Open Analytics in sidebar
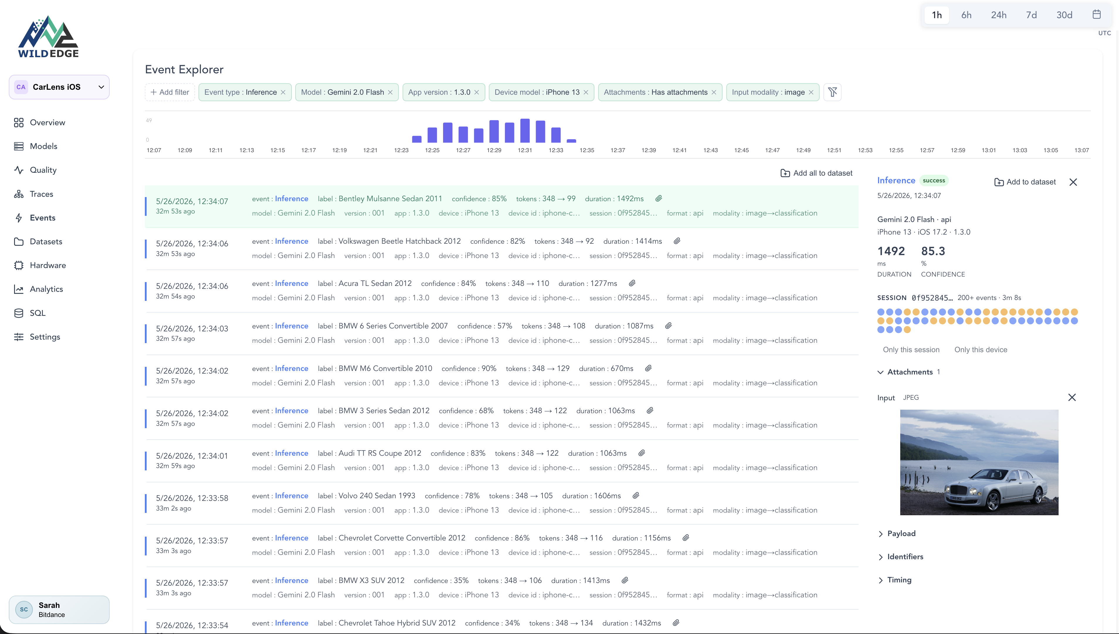 (x=38, y=289)
